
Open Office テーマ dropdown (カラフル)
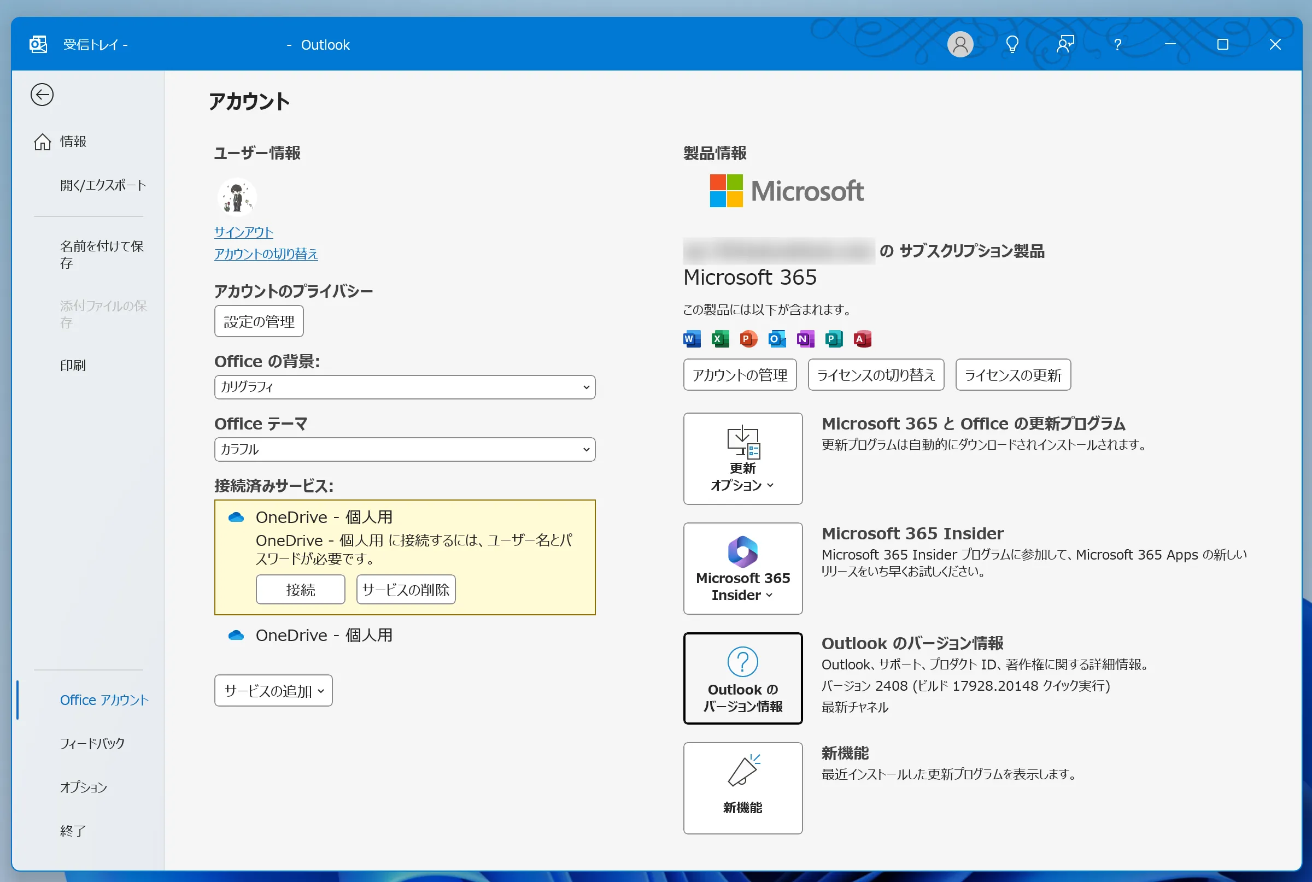(x=405, y=449)
